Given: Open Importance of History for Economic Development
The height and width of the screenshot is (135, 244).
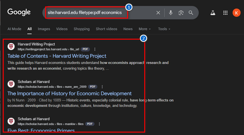Looking at the screenshot, I should [x=70, y=94].
